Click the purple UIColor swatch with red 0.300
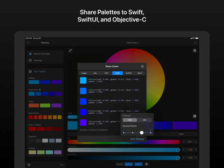The image size is (224, 168). click(x=83, y=123)
